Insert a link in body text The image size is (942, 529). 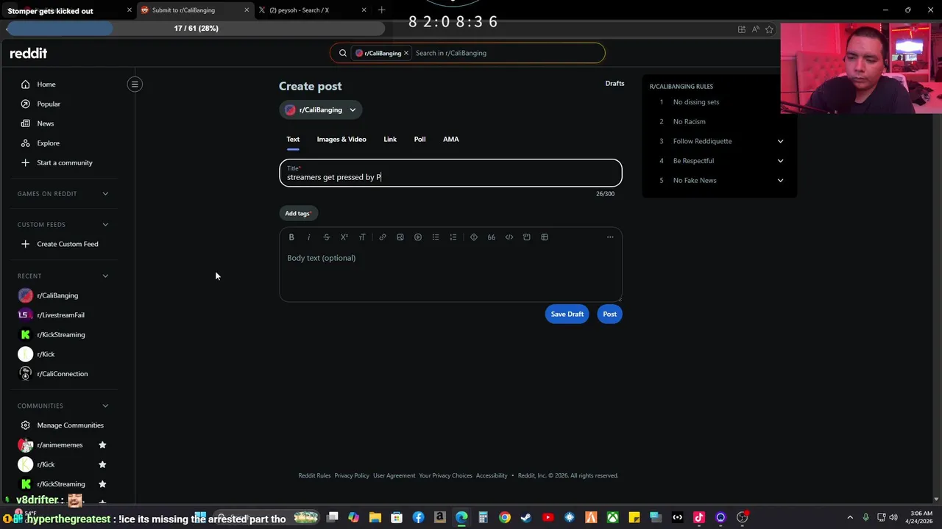pos(383,237)
